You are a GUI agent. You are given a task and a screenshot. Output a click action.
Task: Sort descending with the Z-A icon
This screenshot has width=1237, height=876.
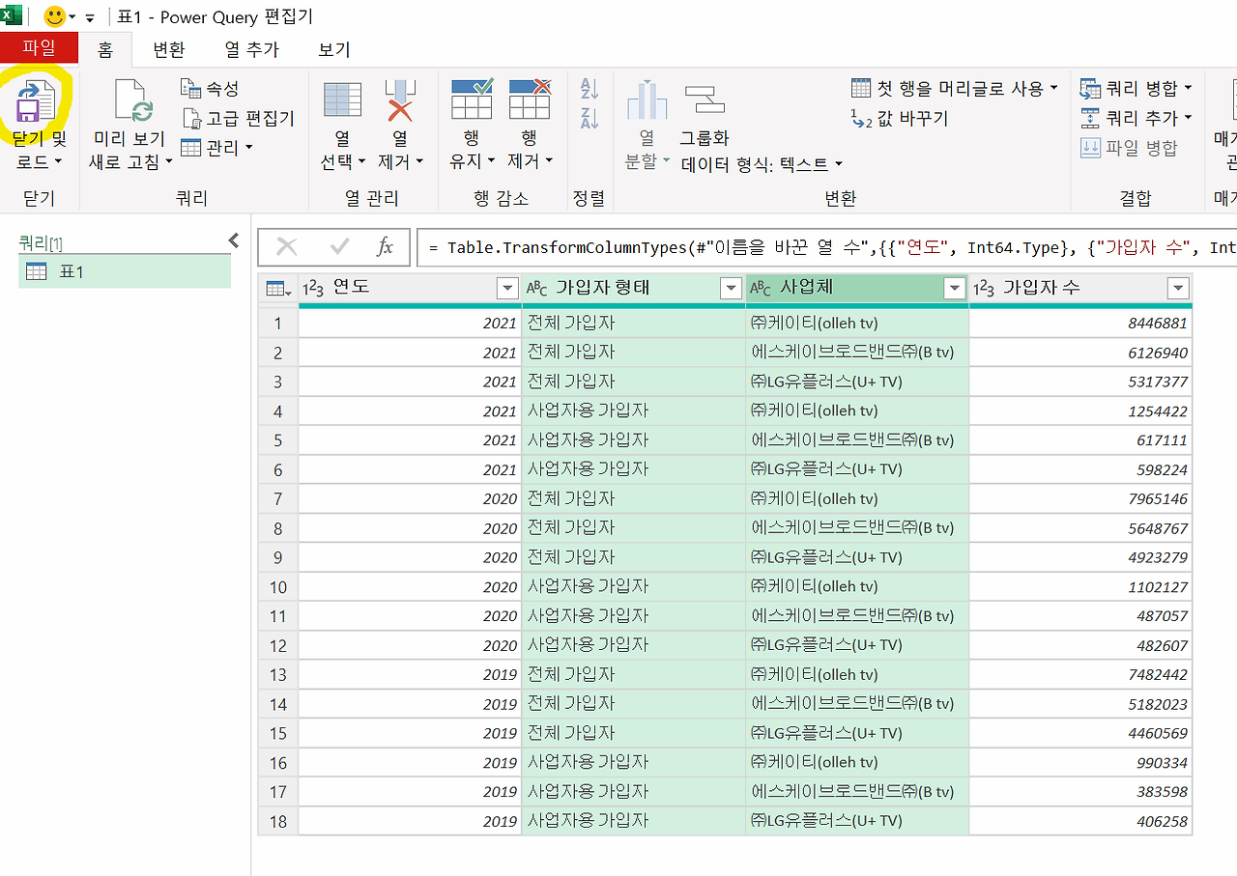click(590, 119)
